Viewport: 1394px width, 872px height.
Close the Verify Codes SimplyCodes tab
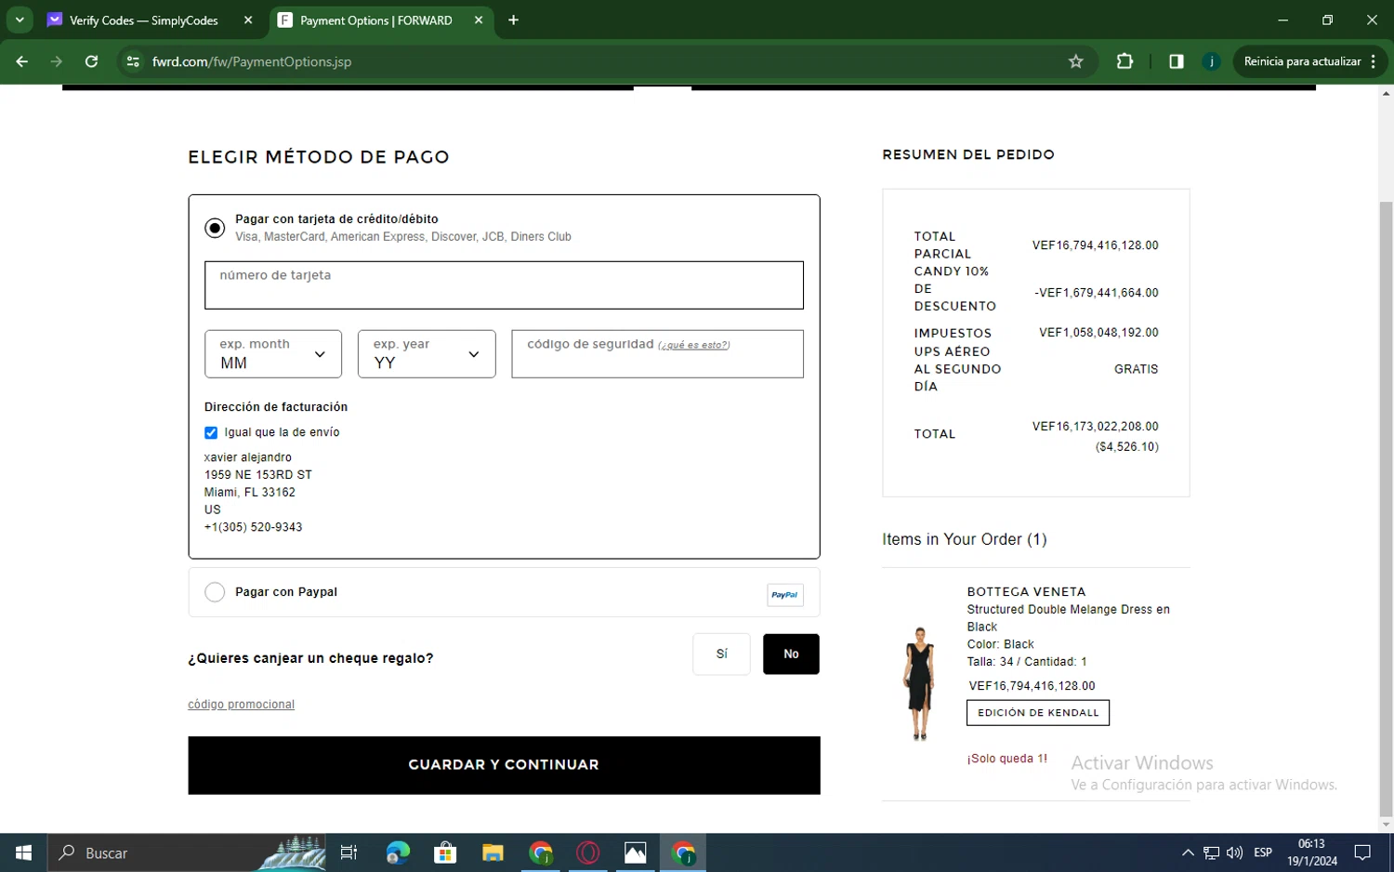248,20
